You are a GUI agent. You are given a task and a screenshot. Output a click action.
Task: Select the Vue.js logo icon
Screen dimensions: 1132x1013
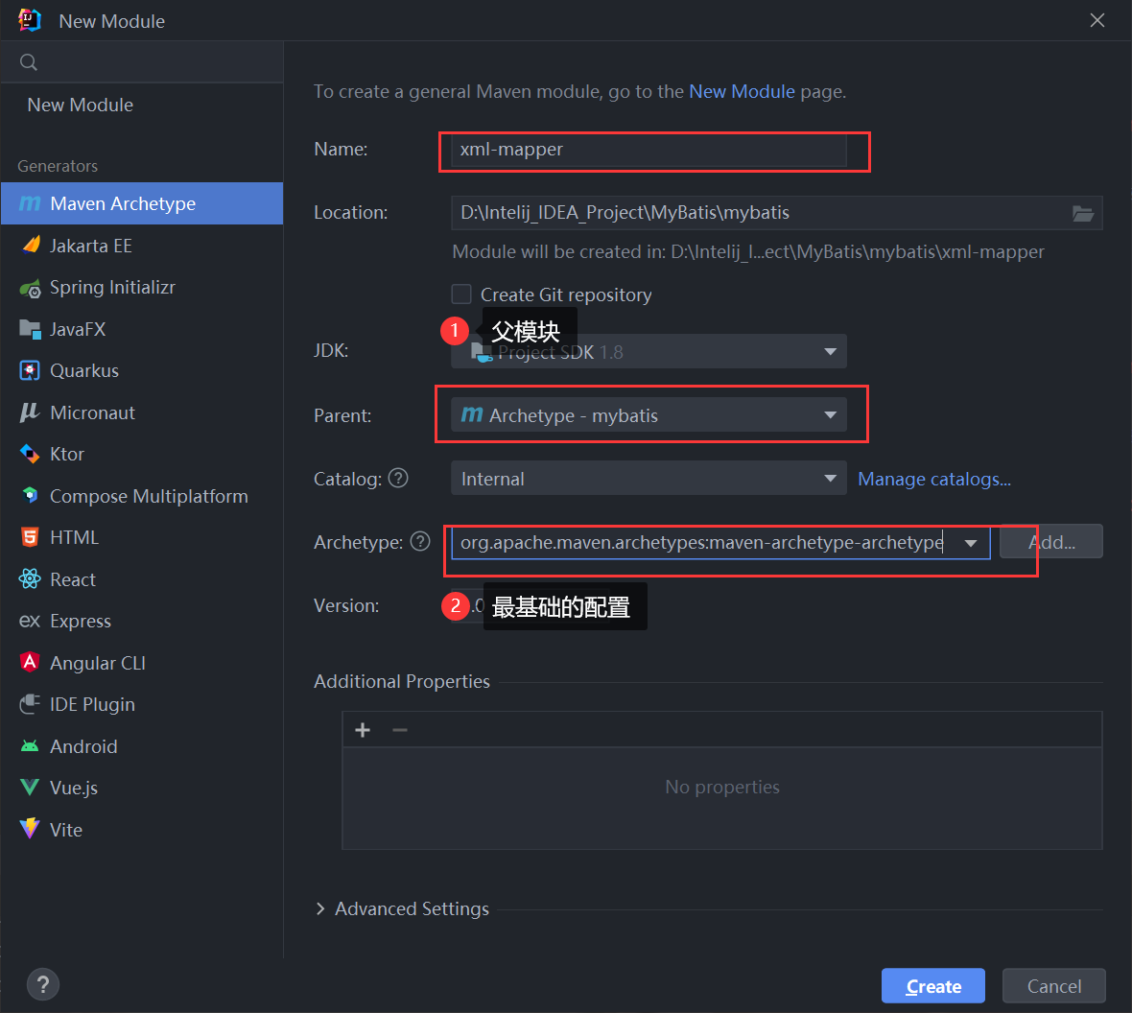pyautogui.click(x=30, y=787)
